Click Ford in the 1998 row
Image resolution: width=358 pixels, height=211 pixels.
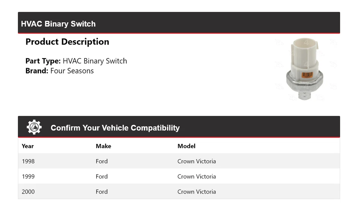pos(101,161)
